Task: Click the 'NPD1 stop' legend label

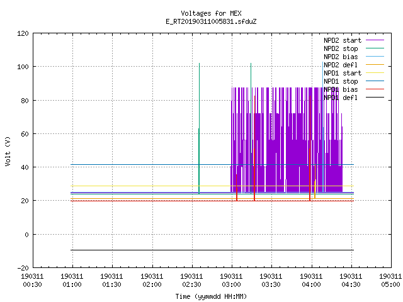Action: tap(341, 81)
